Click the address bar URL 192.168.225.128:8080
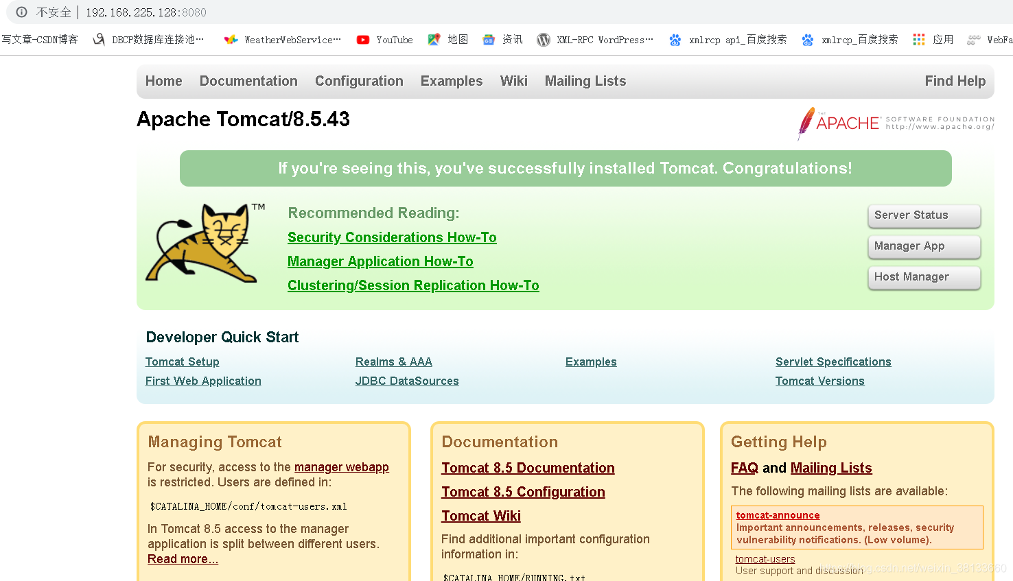The width and height of the screenshot is (1013, 581). point(145,12)
